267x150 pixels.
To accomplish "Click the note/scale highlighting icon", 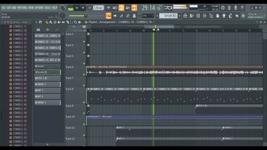I will tap(121, 16).
